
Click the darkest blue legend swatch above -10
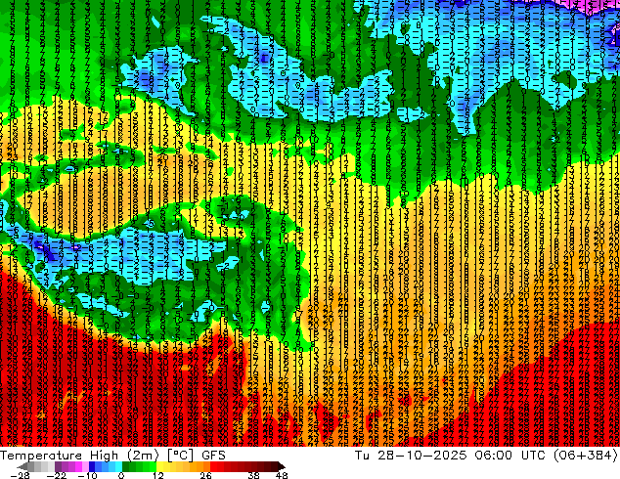[92, 466]
